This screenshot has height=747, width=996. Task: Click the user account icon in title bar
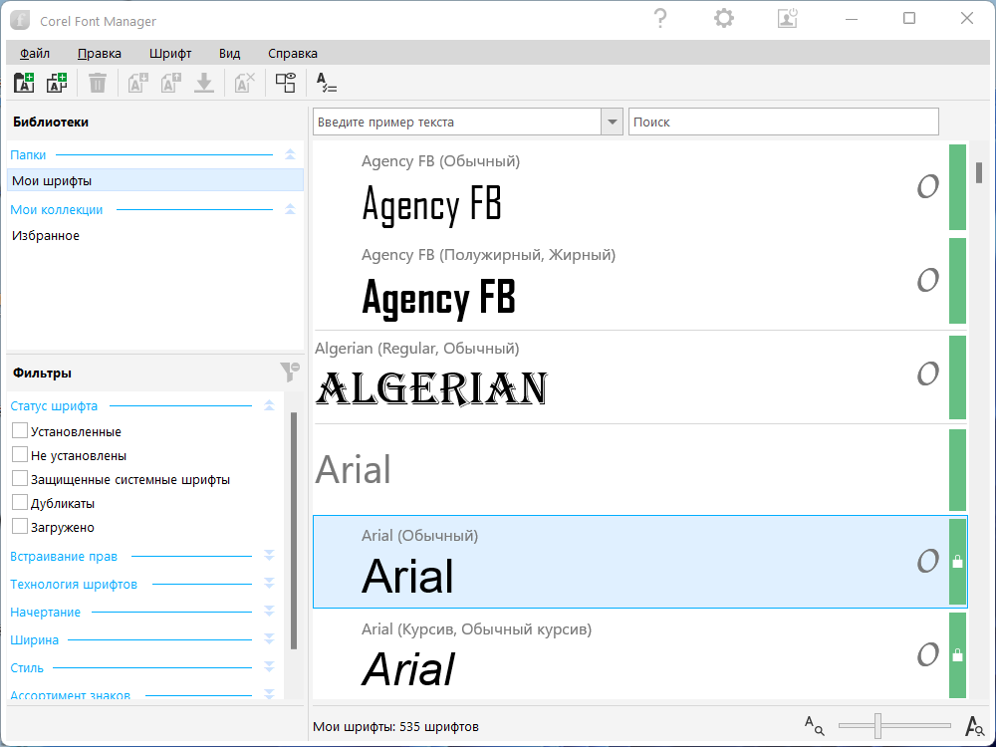point(787,18)
